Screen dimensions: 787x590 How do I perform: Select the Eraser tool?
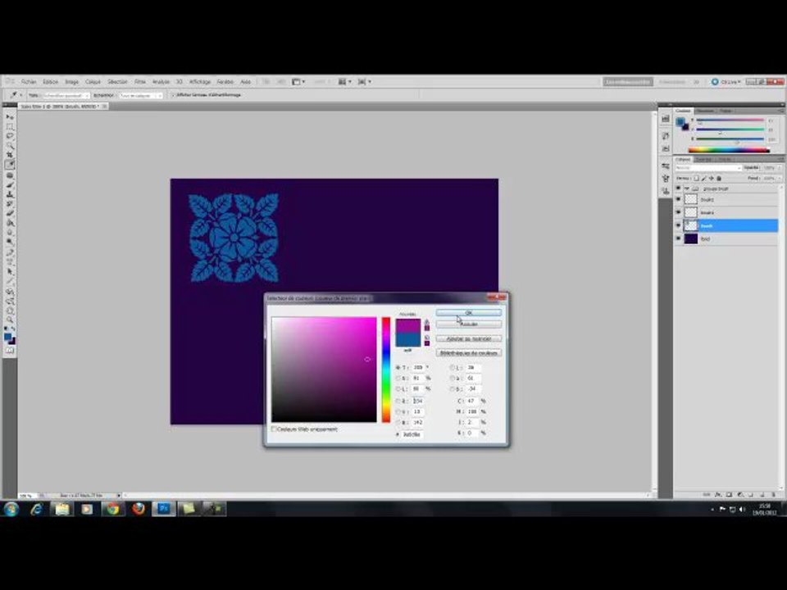(10, 214)
